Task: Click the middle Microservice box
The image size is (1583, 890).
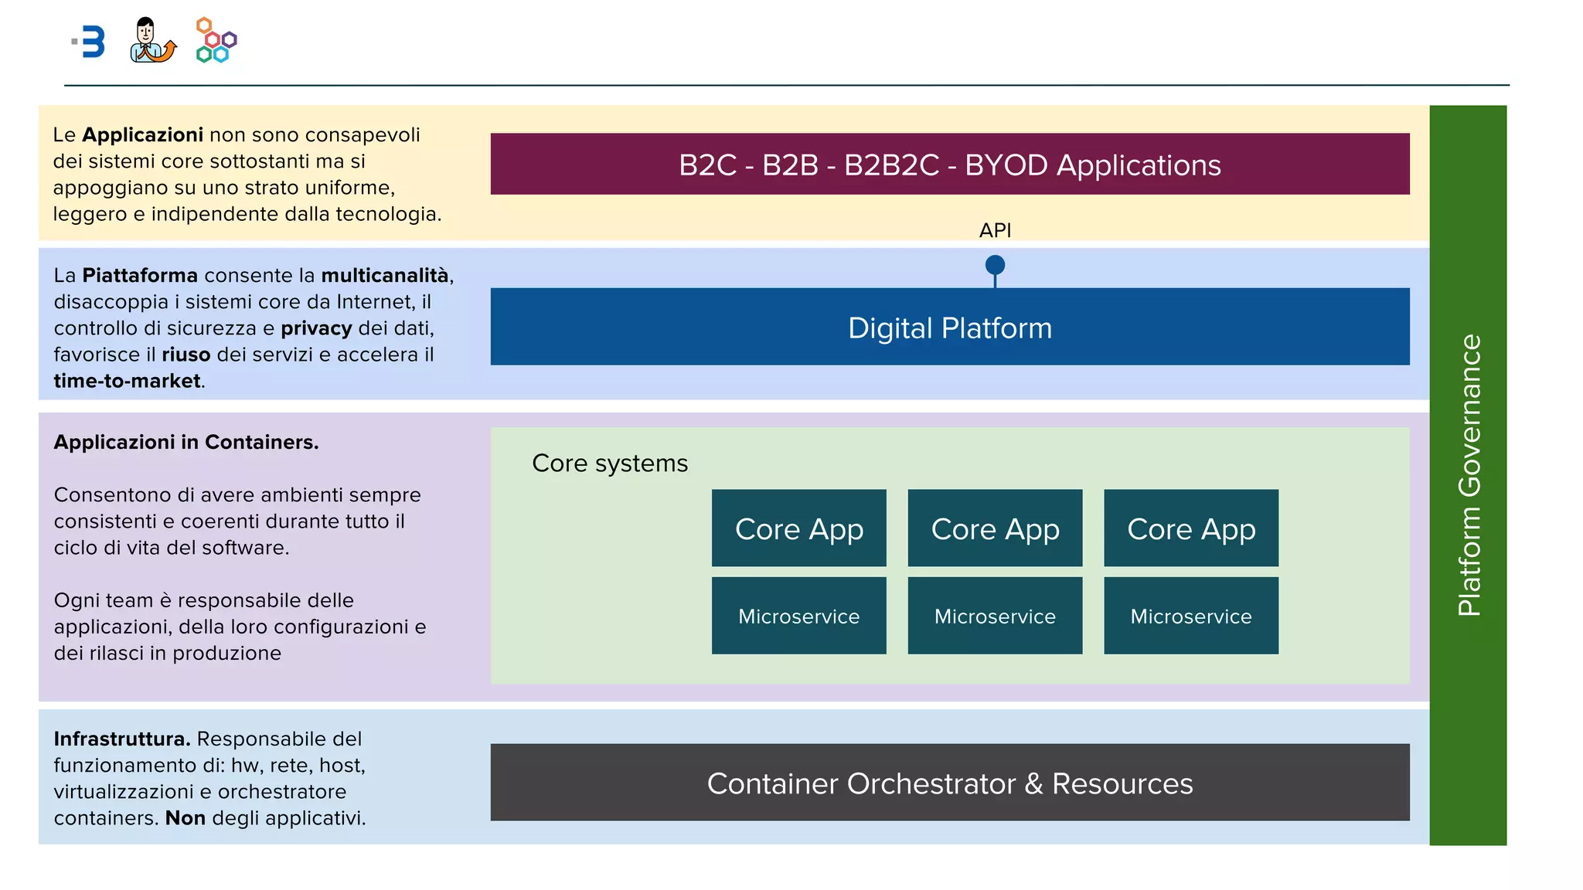Action: [995, 616]
